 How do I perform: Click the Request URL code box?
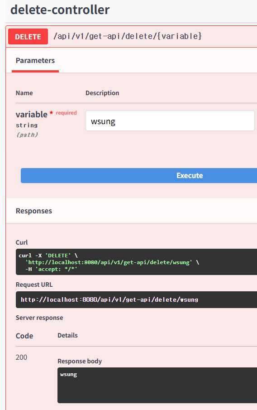pyautogui.click(x=136, y=299)
